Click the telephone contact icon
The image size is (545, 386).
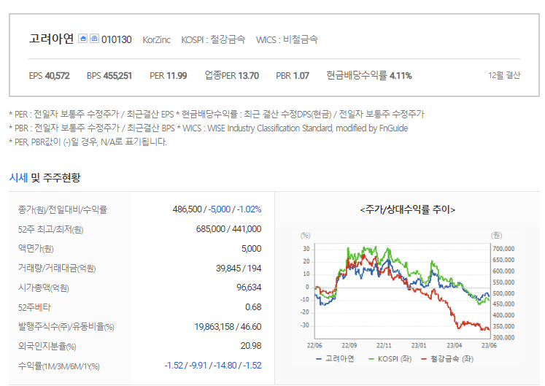click(x=95, y=38)
